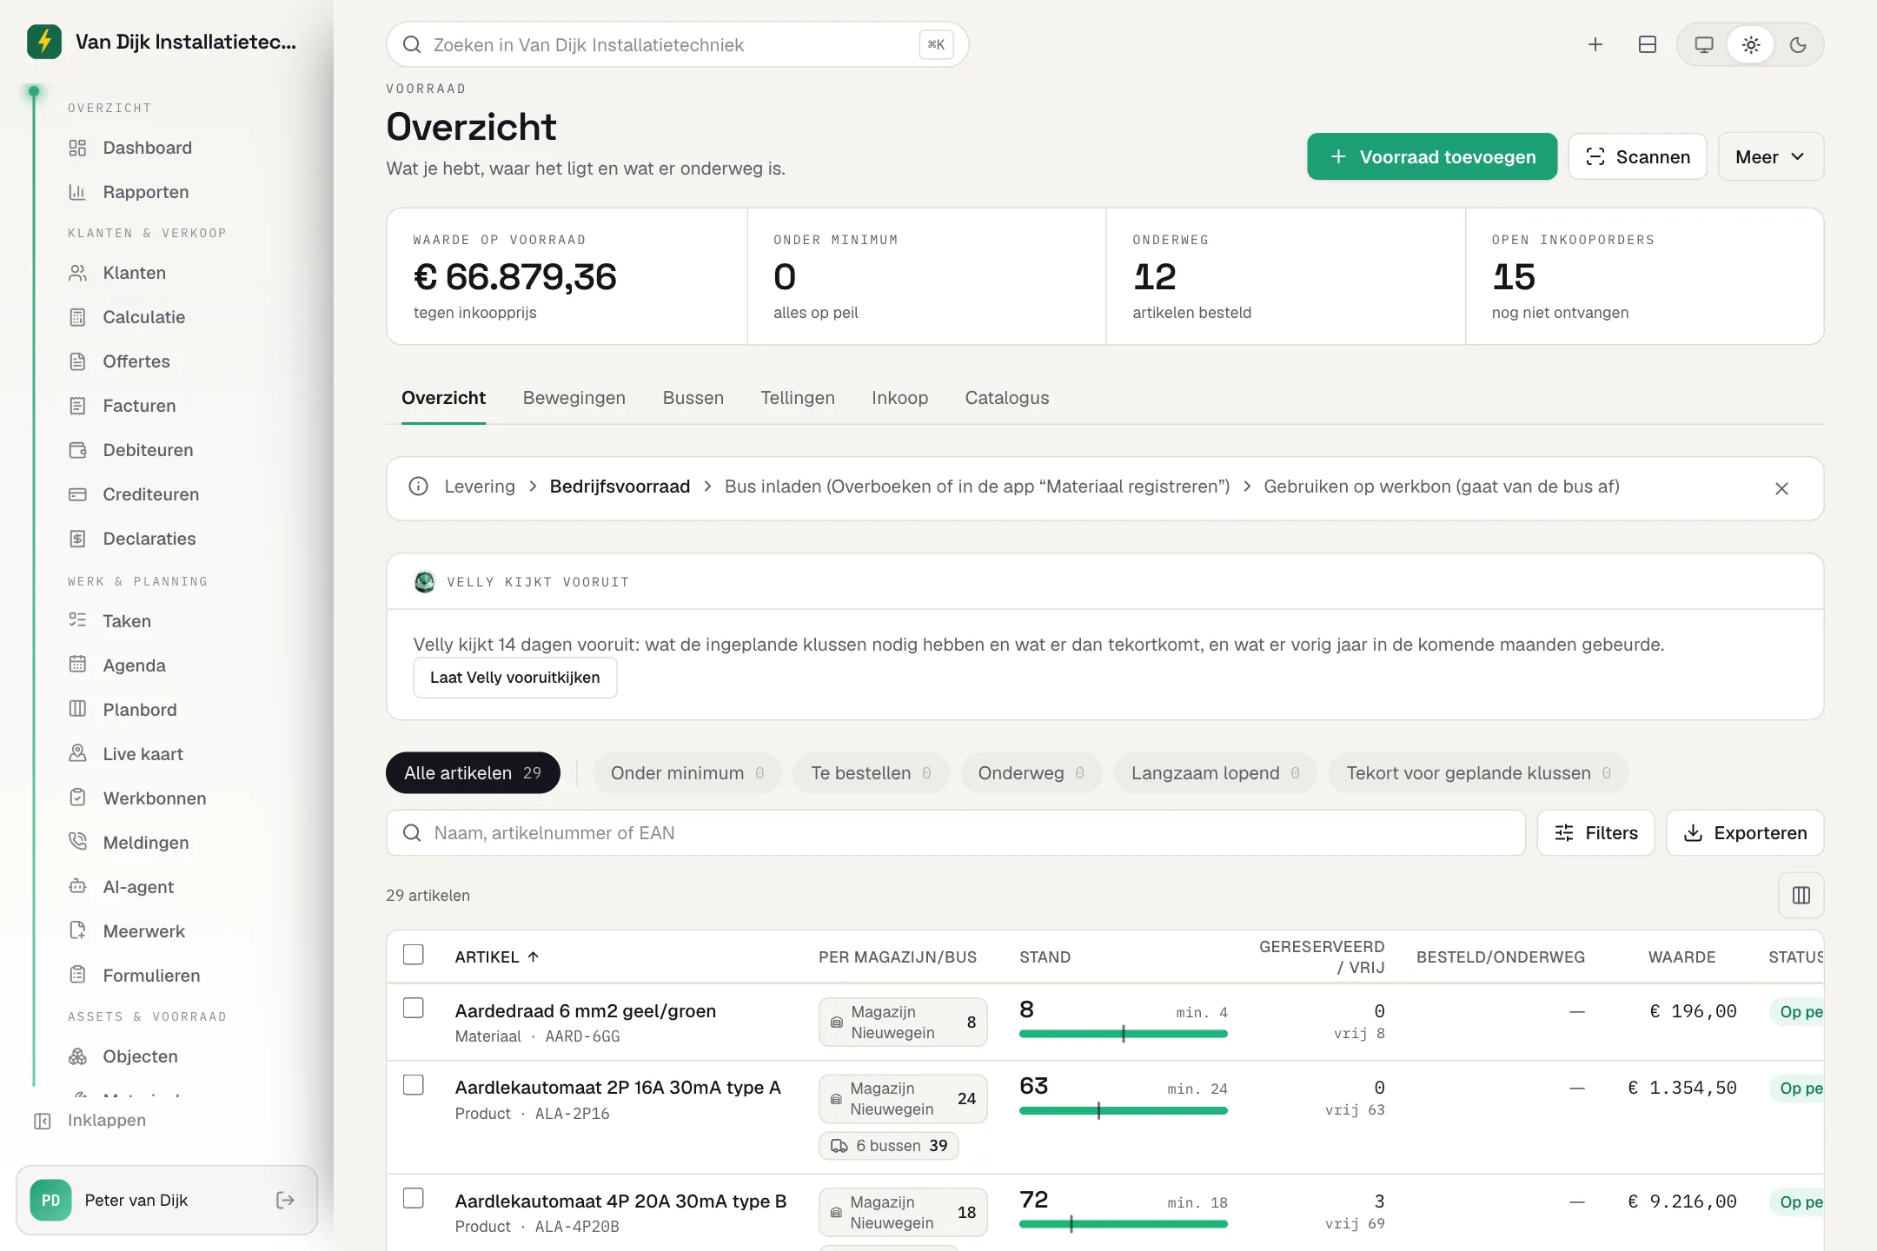Check the Aardlekautomaat 2P 16A row

click(414, 1085)
